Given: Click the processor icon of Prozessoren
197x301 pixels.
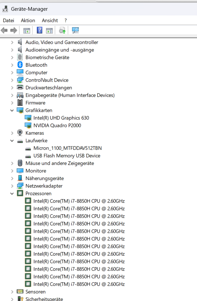Looking at the screenshot, I should click(x=20, y=193).
